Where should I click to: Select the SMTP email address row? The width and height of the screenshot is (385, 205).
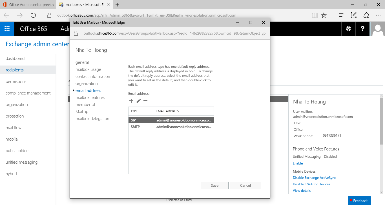point(171,127)
